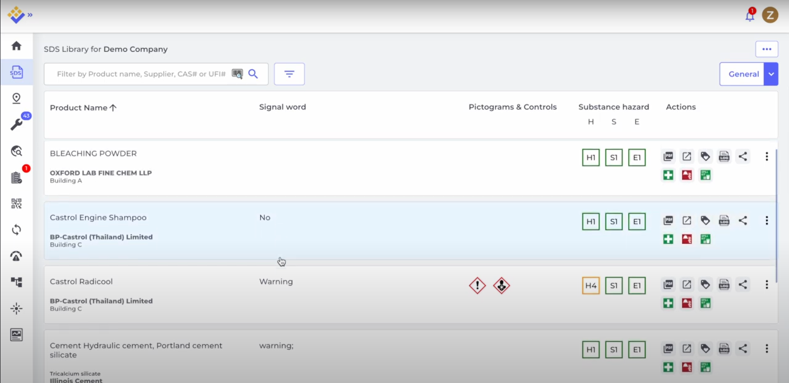Click the vertical scrollbar of the list
This screenshot has width=789, height=383.
(x=776, y=216)
